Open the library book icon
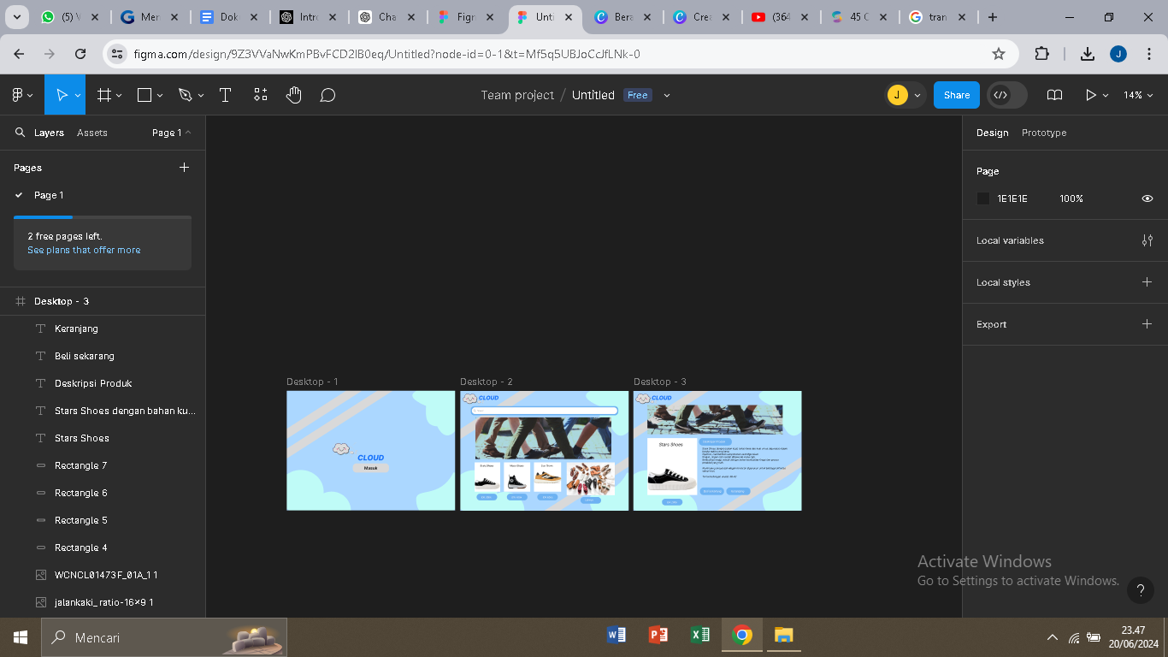1168x657 pixels. (1054, 95)
